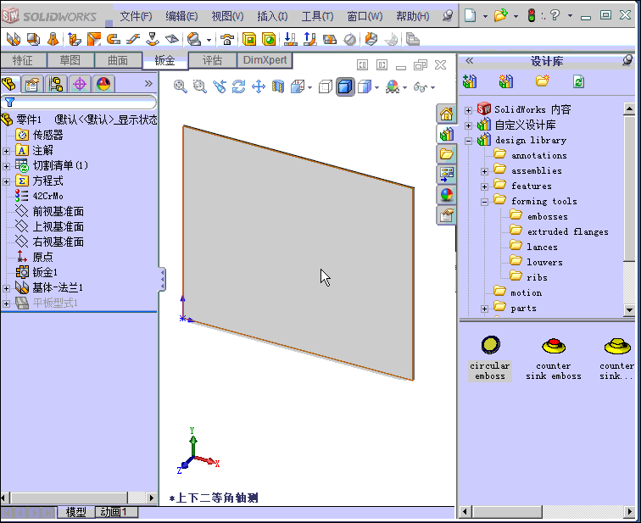Choose the Sketched Bend tool
641x523 pixels.
click(153, 39)
